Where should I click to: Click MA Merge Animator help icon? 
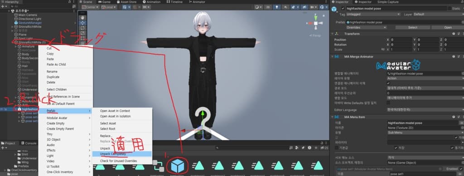pos(453,56)
